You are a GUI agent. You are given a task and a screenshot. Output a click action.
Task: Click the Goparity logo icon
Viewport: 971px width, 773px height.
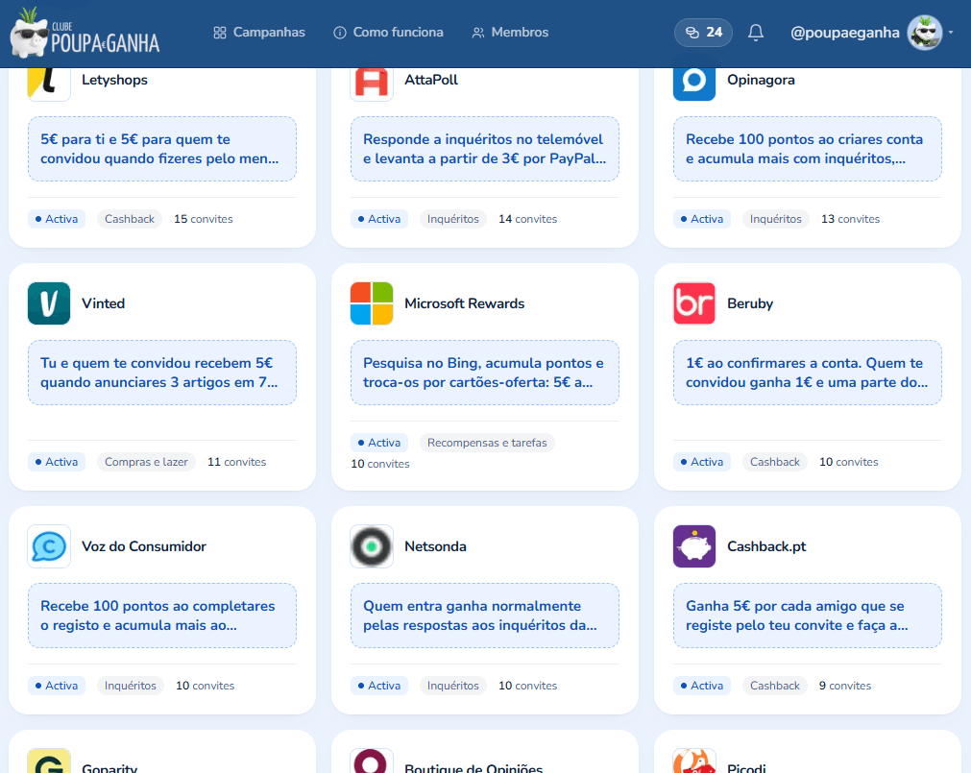point(49,761)
